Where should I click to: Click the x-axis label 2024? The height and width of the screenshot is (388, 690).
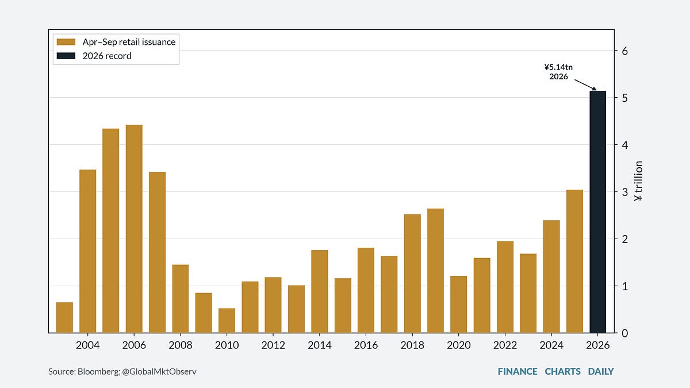(551, 345)
